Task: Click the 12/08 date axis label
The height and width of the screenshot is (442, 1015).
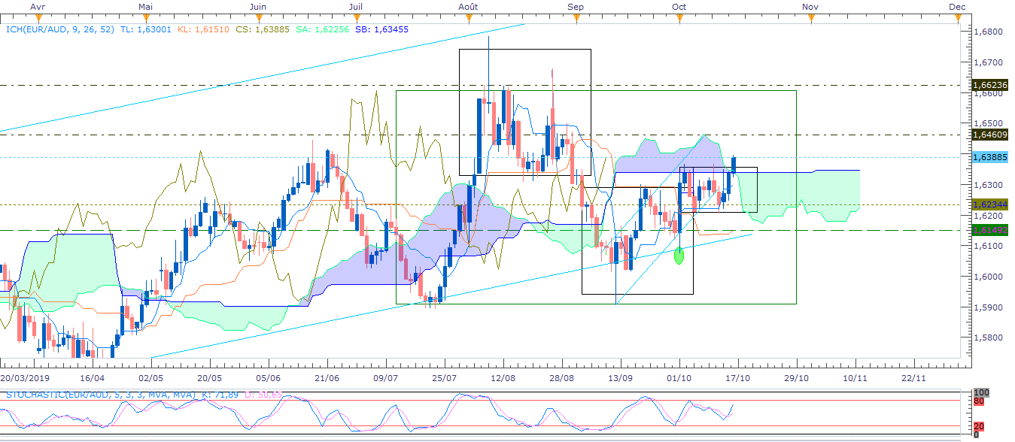Action: point(503,380)
